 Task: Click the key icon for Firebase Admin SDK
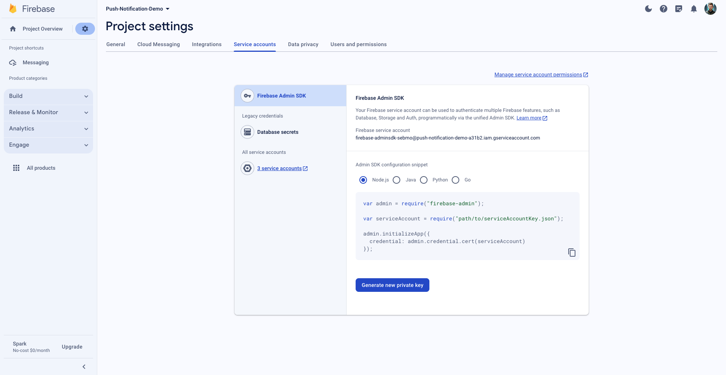coord(247,96)
